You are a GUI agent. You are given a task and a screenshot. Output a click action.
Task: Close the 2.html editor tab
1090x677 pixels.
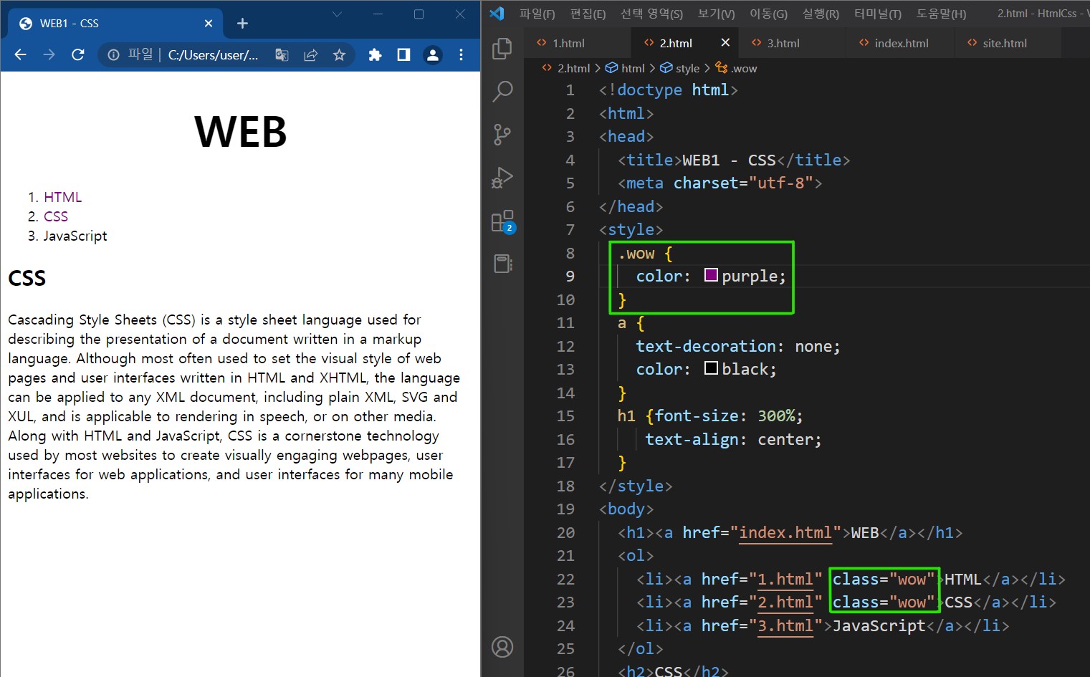[x=725, y=42]
